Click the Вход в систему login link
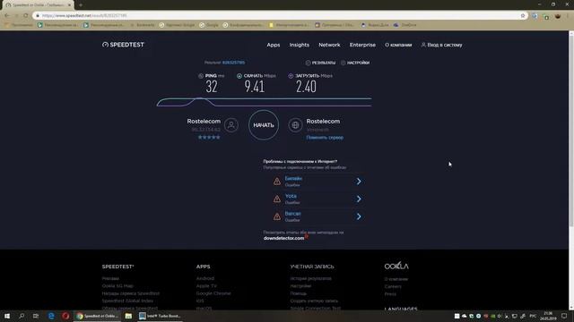574x322 pixels. tap(441, 45)
